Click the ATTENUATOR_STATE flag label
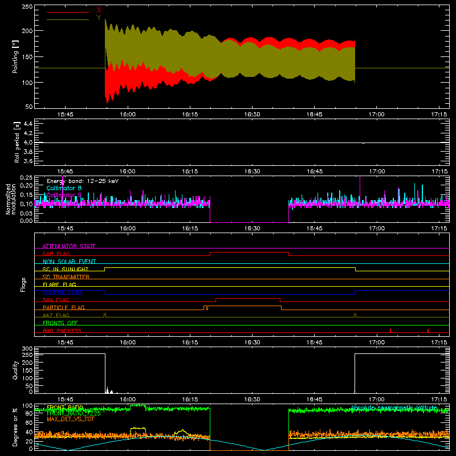The width and height of the screenshot is (456, 456). 69,246
